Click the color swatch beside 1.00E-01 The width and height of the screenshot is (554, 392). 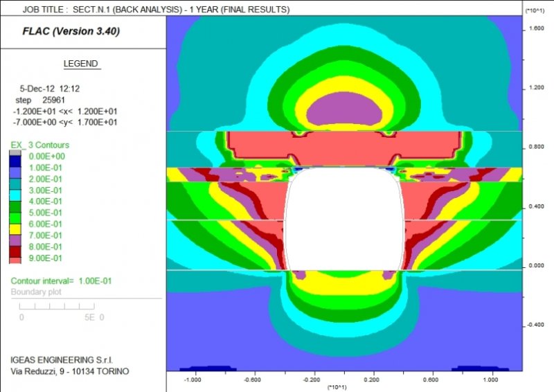click(15, 168)
